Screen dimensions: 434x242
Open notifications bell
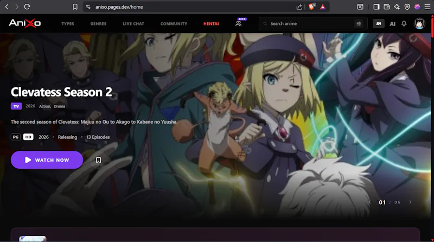click(x=404, y=23)
